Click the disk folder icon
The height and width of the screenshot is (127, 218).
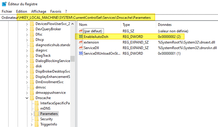pos(32,66)
